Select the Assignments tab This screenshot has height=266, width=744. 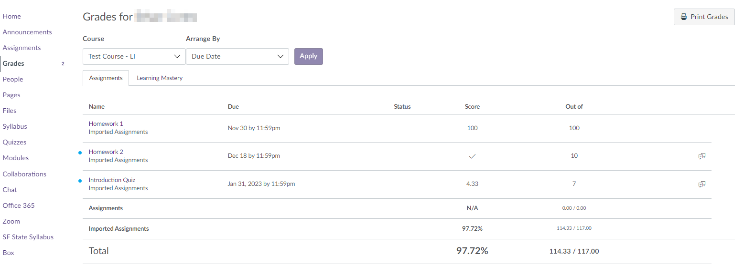click(106, 78)
